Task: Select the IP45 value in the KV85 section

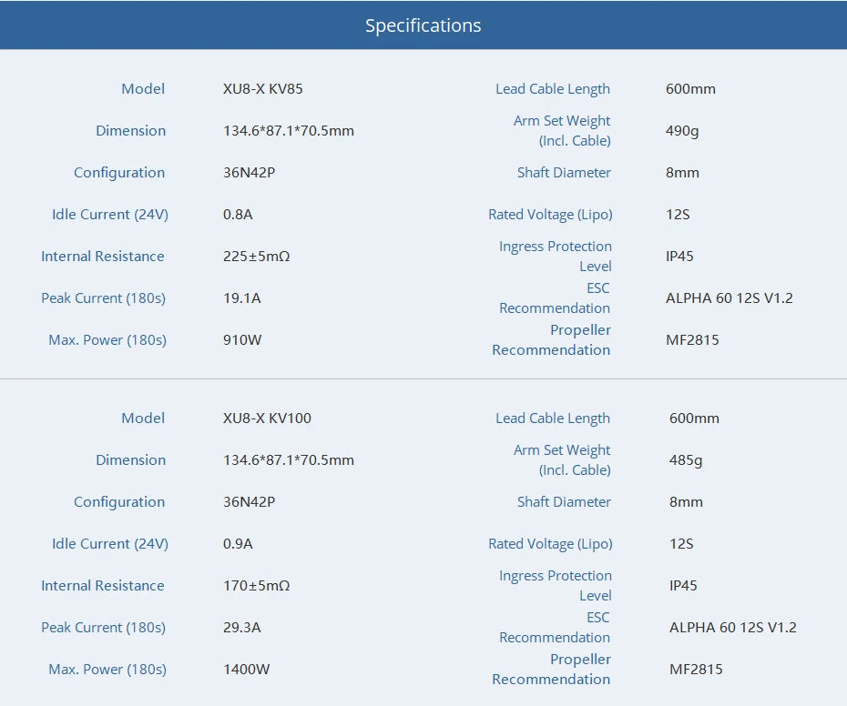Action: [679, 257]
